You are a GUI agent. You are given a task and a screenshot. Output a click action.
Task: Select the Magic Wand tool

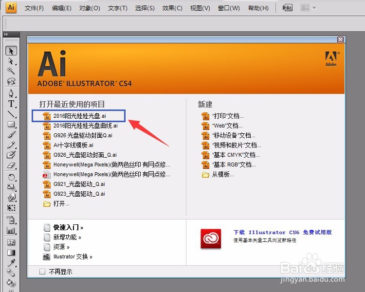11,71
